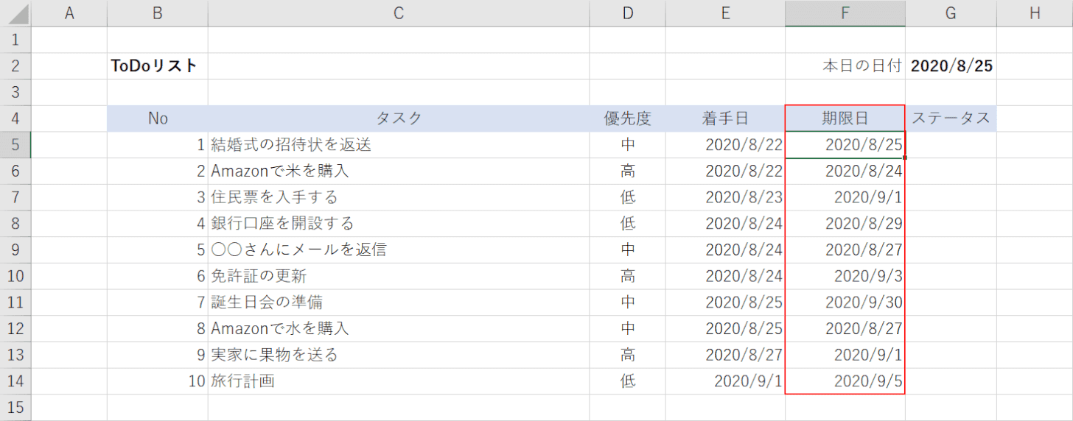Select task ○○さんにメールを返信
The image size is (1073, 421).
click(399, 250)
